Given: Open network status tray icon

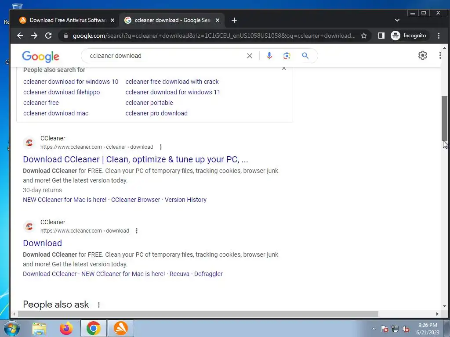Looking at the screenshot, I should (x=395, y=329).
